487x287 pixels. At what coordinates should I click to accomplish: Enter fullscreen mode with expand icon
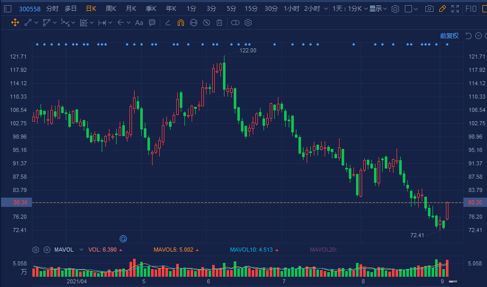pyautogui.click(x=455, y=9)
